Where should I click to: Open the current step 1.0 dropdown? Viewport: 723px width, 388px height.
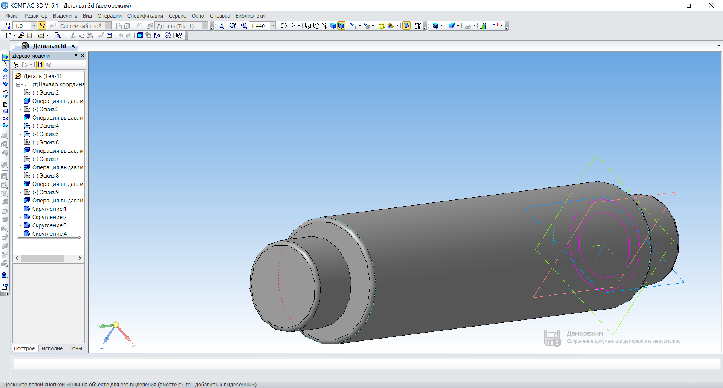click(34, 26)
